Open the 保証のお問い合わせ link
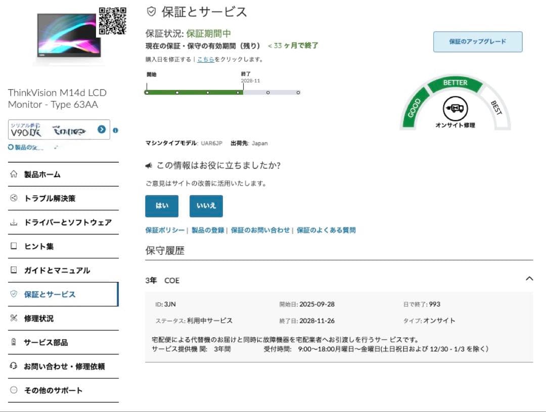The width and height of the screenshot is (546, 412). click(260, 230)
